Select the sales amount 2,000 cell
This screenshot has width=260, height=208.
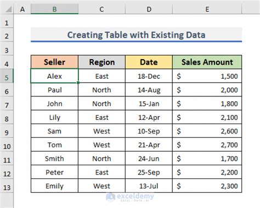click(x=207, y=90)
